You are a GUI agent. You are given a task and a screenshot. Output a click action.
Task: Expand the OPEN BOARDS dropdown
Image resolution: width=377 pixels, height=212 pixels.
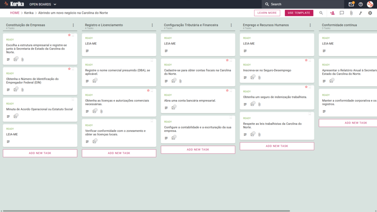(x=43, y=4)
